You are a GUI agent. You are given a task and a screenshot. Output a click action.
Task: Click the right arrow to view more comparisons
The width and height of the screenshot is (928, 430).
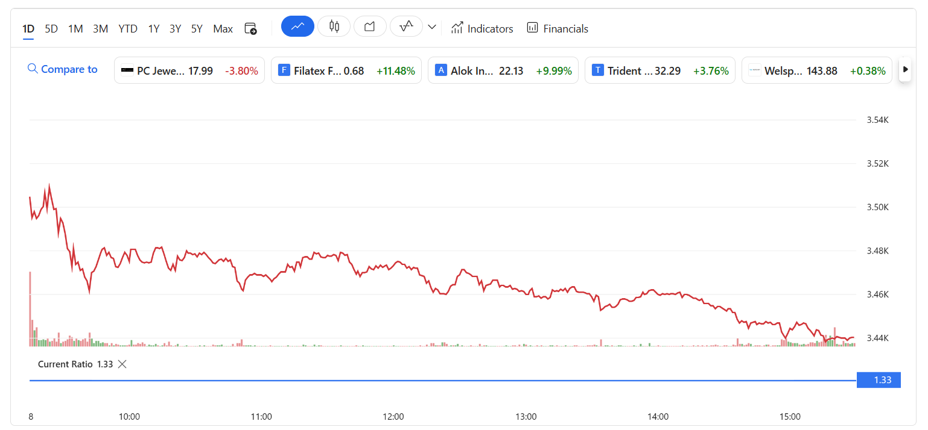(x=905, y=70)
